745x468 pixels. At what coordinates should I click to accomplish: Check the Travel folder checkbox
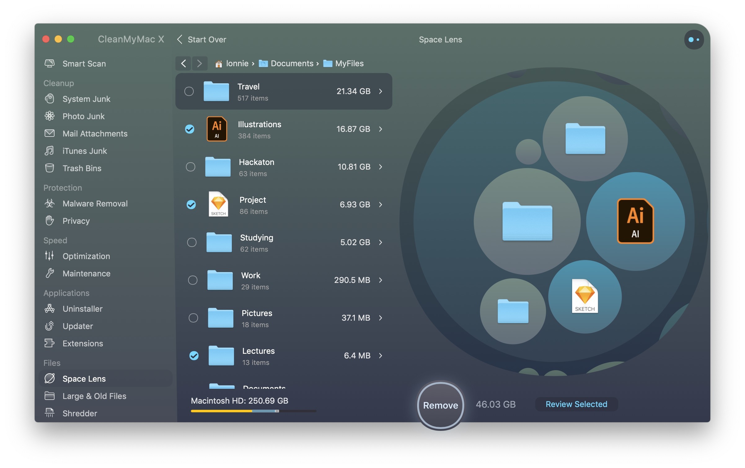189,91
